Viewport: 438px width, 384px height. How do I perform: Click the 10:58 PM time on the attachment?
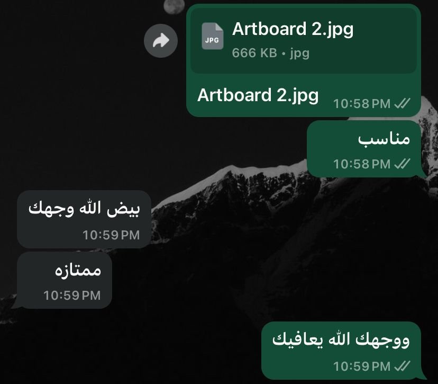coord(362,104)
